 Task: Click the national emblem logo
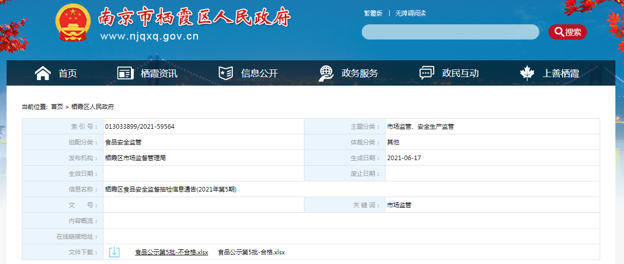coord(73,23)
